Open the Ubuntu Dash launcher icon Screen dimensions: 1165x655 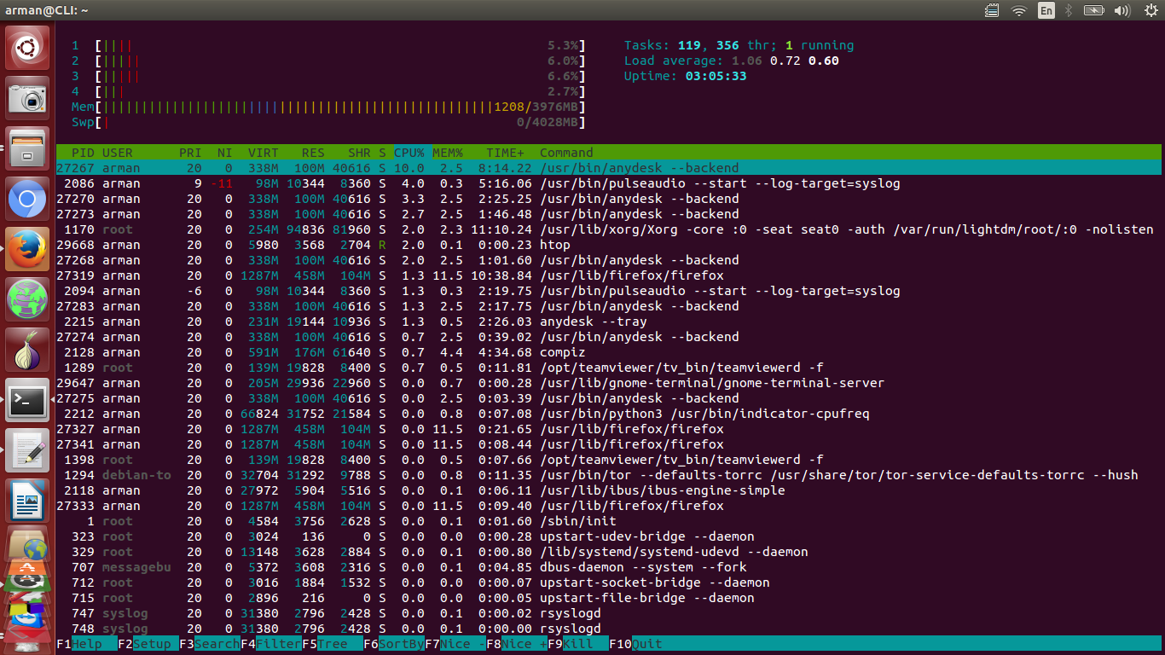(x=27, y=49)
